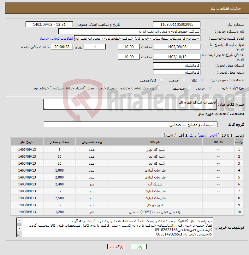Click the لوله پلی اتیلن سبک (LDPE) item

click(x=155, y=212)
